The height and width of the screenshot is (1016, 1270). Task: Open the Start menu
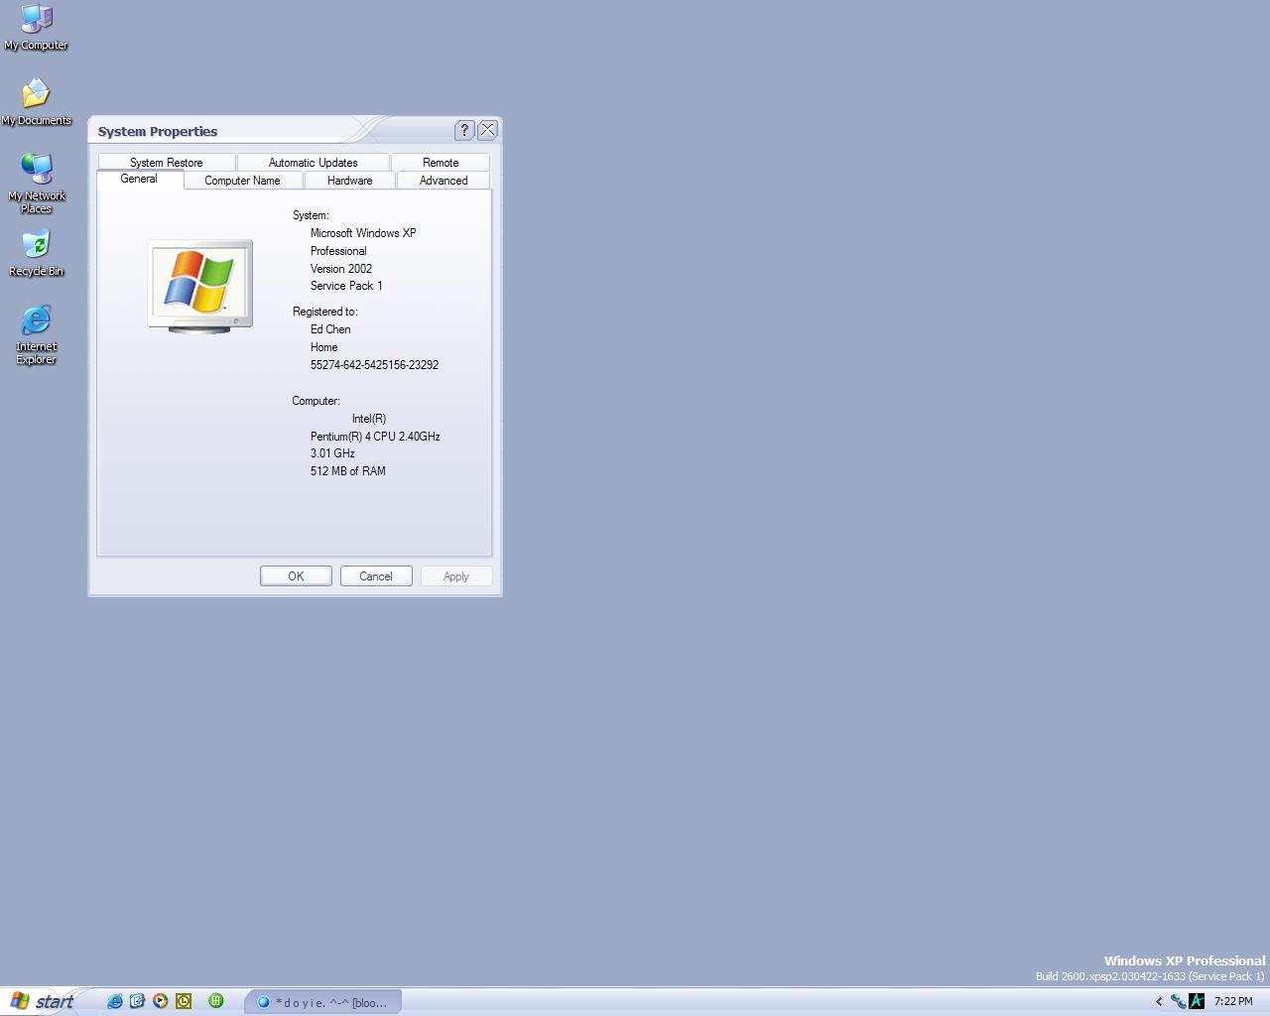[x=42, y=1001]
